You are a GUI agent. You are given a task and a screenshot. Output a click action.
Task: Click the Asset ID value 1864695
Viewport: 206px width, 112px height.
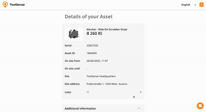coord(92,53)
